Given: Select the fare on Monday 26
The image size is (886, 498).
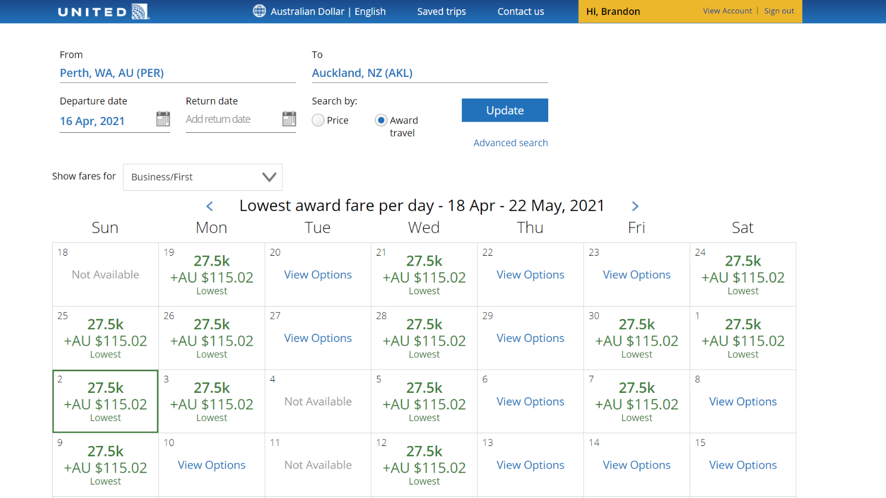Looking at the screenshot, I should coord(212,338).
